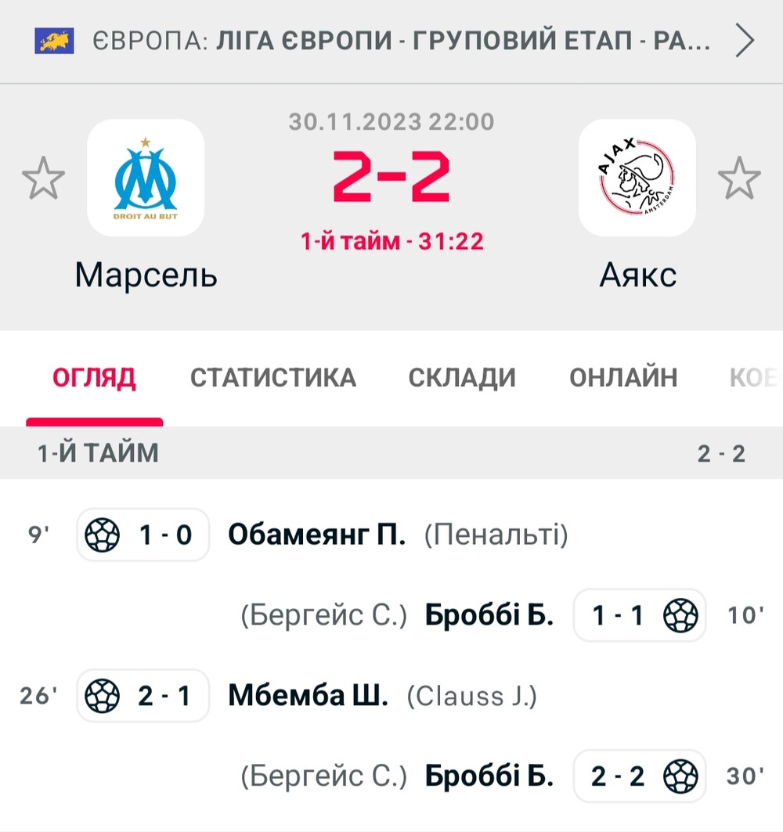Image resolution: width=783 pixels, height=832 pixels.
Task: Open the ОНЛАЙН tab
Action: [x=623, y=378]
